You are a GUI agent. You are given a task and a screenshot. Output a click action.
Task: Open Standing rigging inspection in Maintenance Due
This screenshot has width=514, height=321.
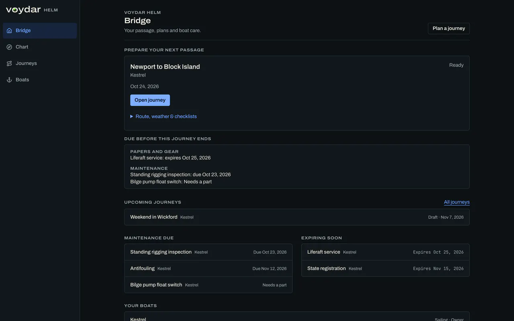(x=208, y=252)
